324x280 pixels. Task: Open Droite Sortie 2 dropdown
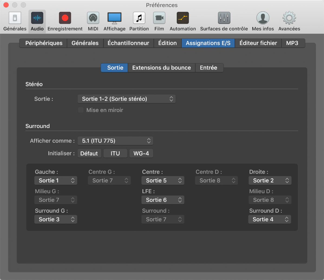[270, 180]
